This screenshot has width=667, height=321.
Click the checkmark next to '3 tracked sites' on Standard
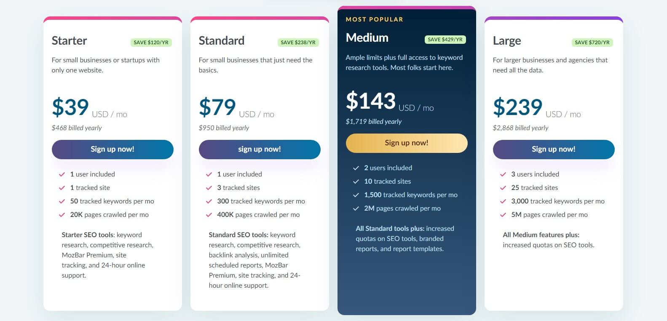pyautogui.click(x=209, y=187)
